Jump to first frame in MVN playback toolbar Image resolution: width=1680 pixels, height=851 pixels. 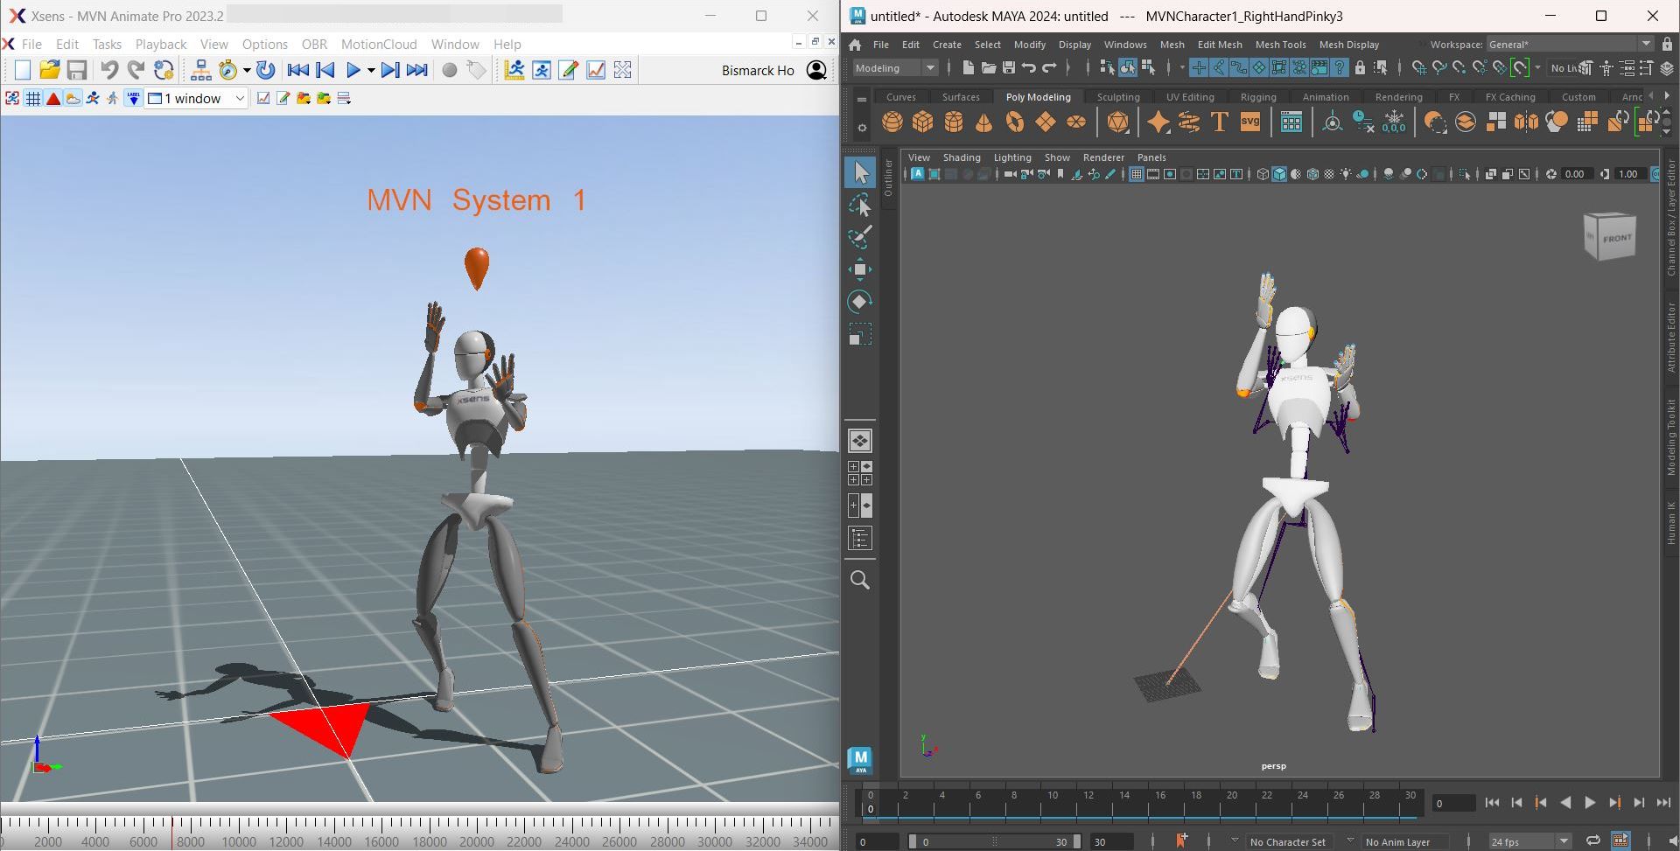tap(297, 70)
